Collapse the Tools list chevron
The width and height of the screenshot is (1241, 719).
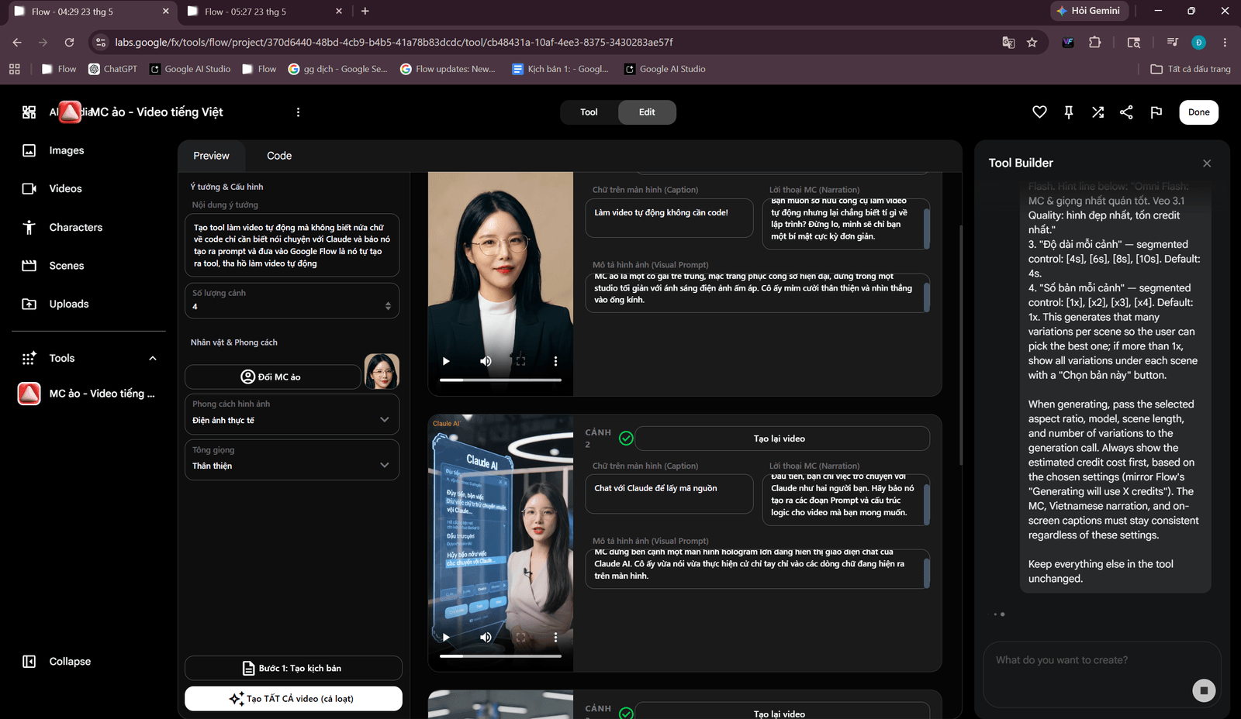[x=153, y=358]
